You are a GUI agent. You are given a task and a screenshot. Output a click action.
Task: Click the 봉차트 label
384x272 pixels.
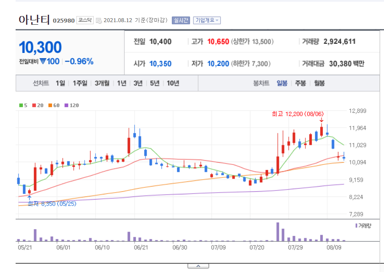[261, 83]
